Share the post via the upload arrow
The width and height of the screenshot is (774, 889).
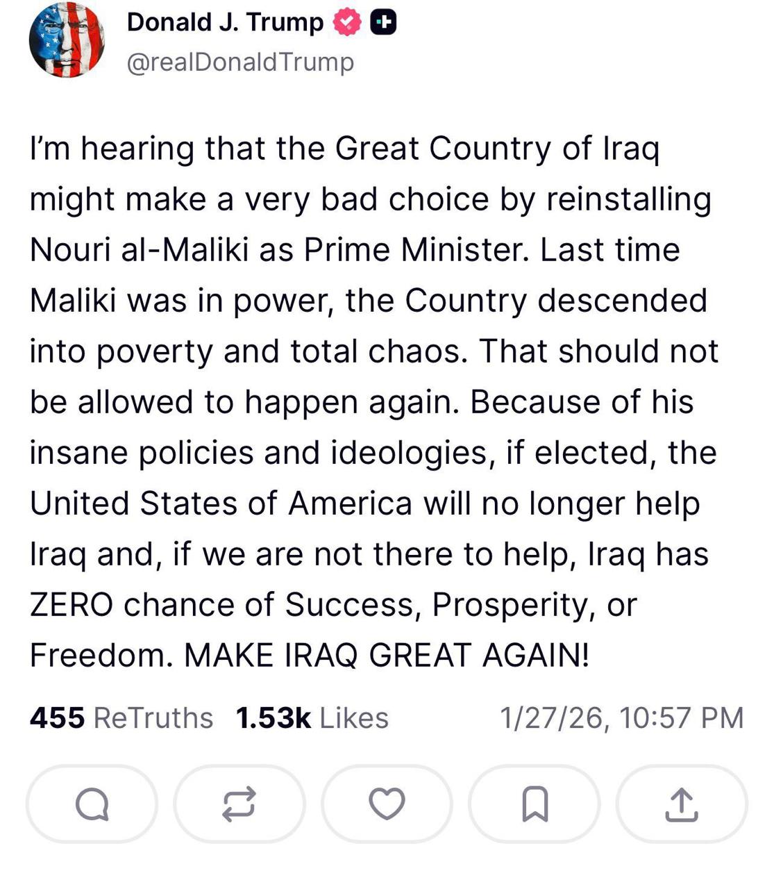pos(682,804)
